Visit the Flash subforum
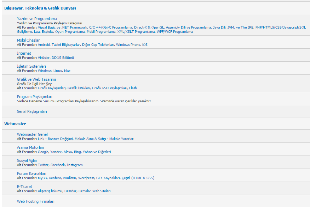Viewport: 310px width, 207px height. (133, 88)
